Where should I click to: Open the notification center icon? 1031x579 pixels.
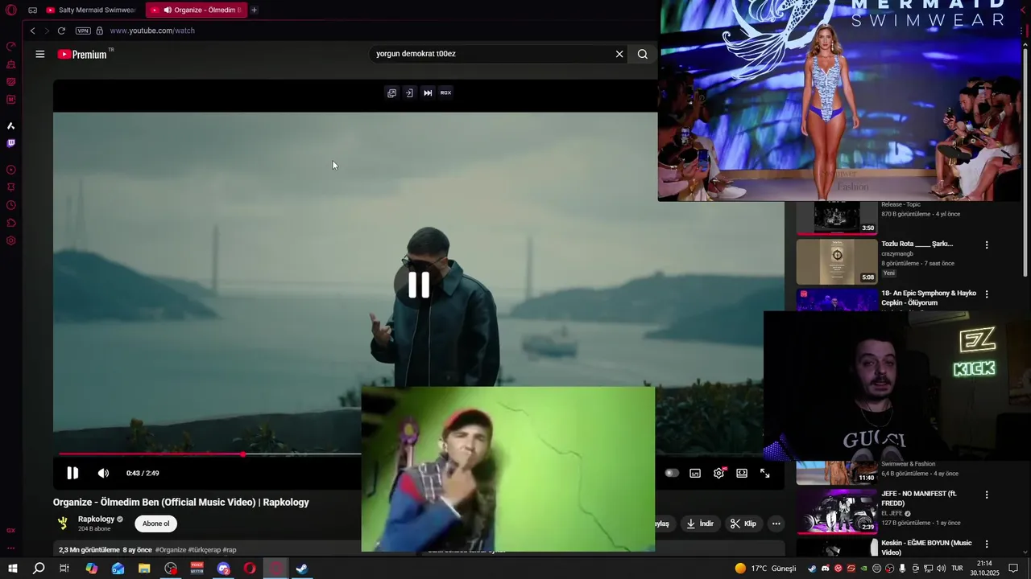pyautogui.click(x=1014, y=569)
